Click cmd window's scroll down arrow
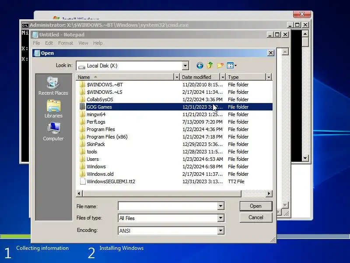 click(x=305, y=158)
